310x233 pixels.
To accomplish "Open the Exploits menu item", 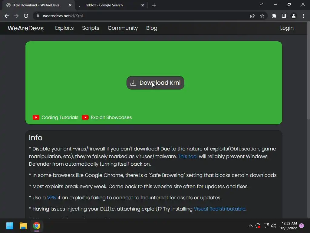I will click(64, 28).
